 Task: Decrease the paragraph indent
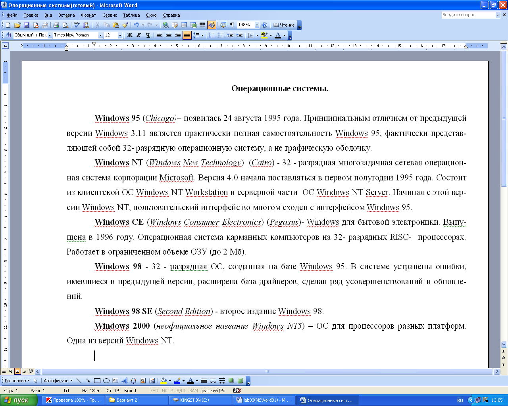coord(230,35)
